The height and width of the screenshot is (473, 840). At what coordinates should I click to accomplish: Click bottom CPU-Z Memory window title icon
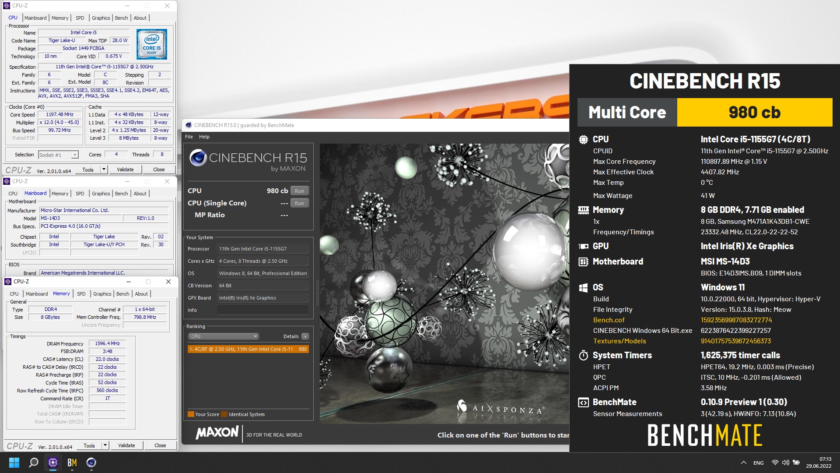click(x=7, y=282)
